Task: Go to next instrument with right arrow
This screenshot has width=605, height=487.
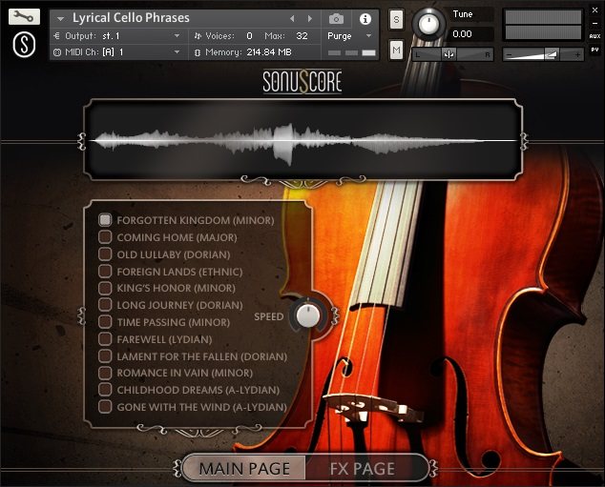Action: pyautogui.click(x=309, y=18)
